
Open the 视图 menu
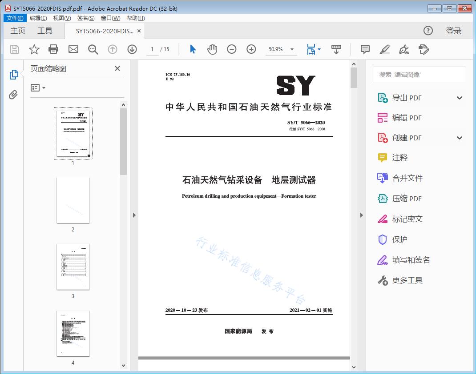61,18
